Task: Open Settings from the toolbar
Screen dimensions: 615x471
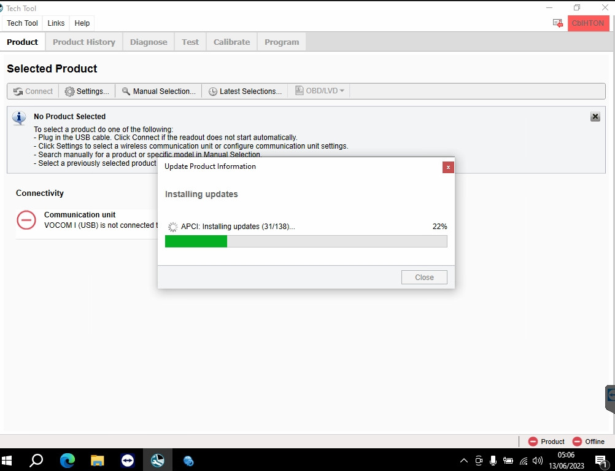Action: tap(87, 91)
